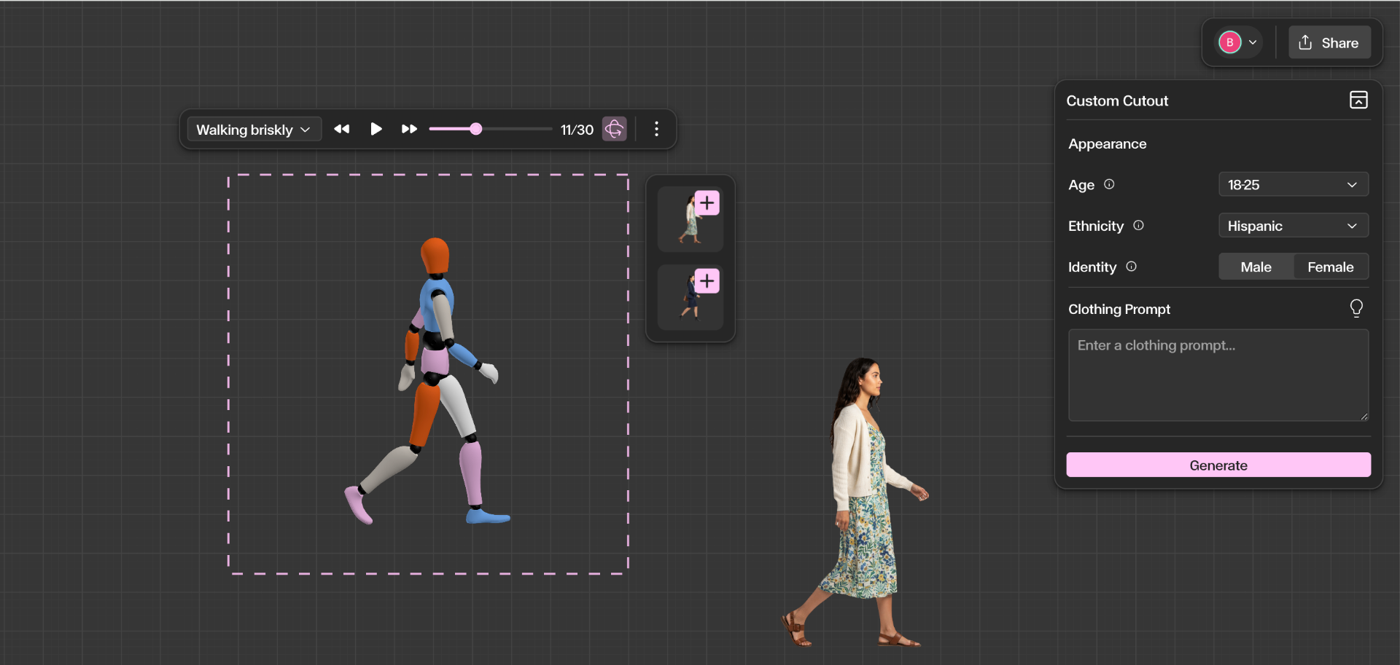Select Male identity
1400x665 pixels.
click(x=1255, y=267)
